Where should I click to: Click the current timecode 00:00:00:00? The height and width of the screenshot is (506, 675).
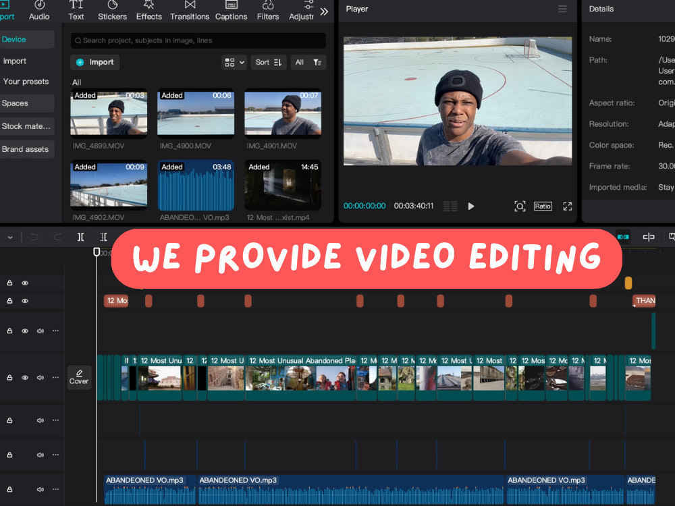coord(364,206)
